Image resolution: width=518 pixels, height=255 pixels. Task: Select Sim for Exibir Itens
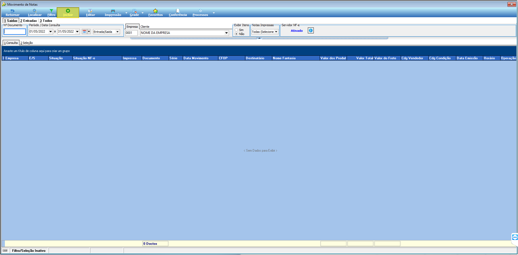(236, 30)
